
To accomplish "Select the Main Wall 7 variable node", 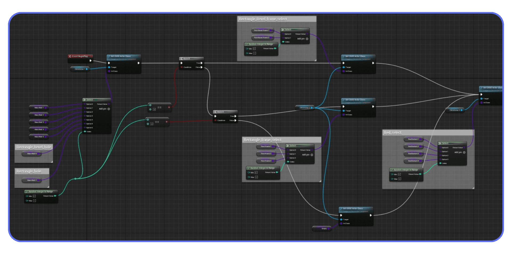I will (x=32, y=180).
